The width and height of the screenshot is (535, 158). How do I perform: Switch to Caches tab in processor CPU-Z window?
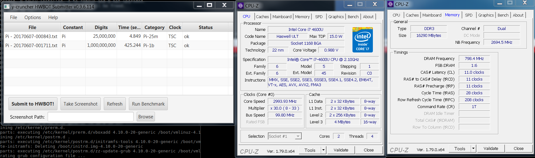262,17
